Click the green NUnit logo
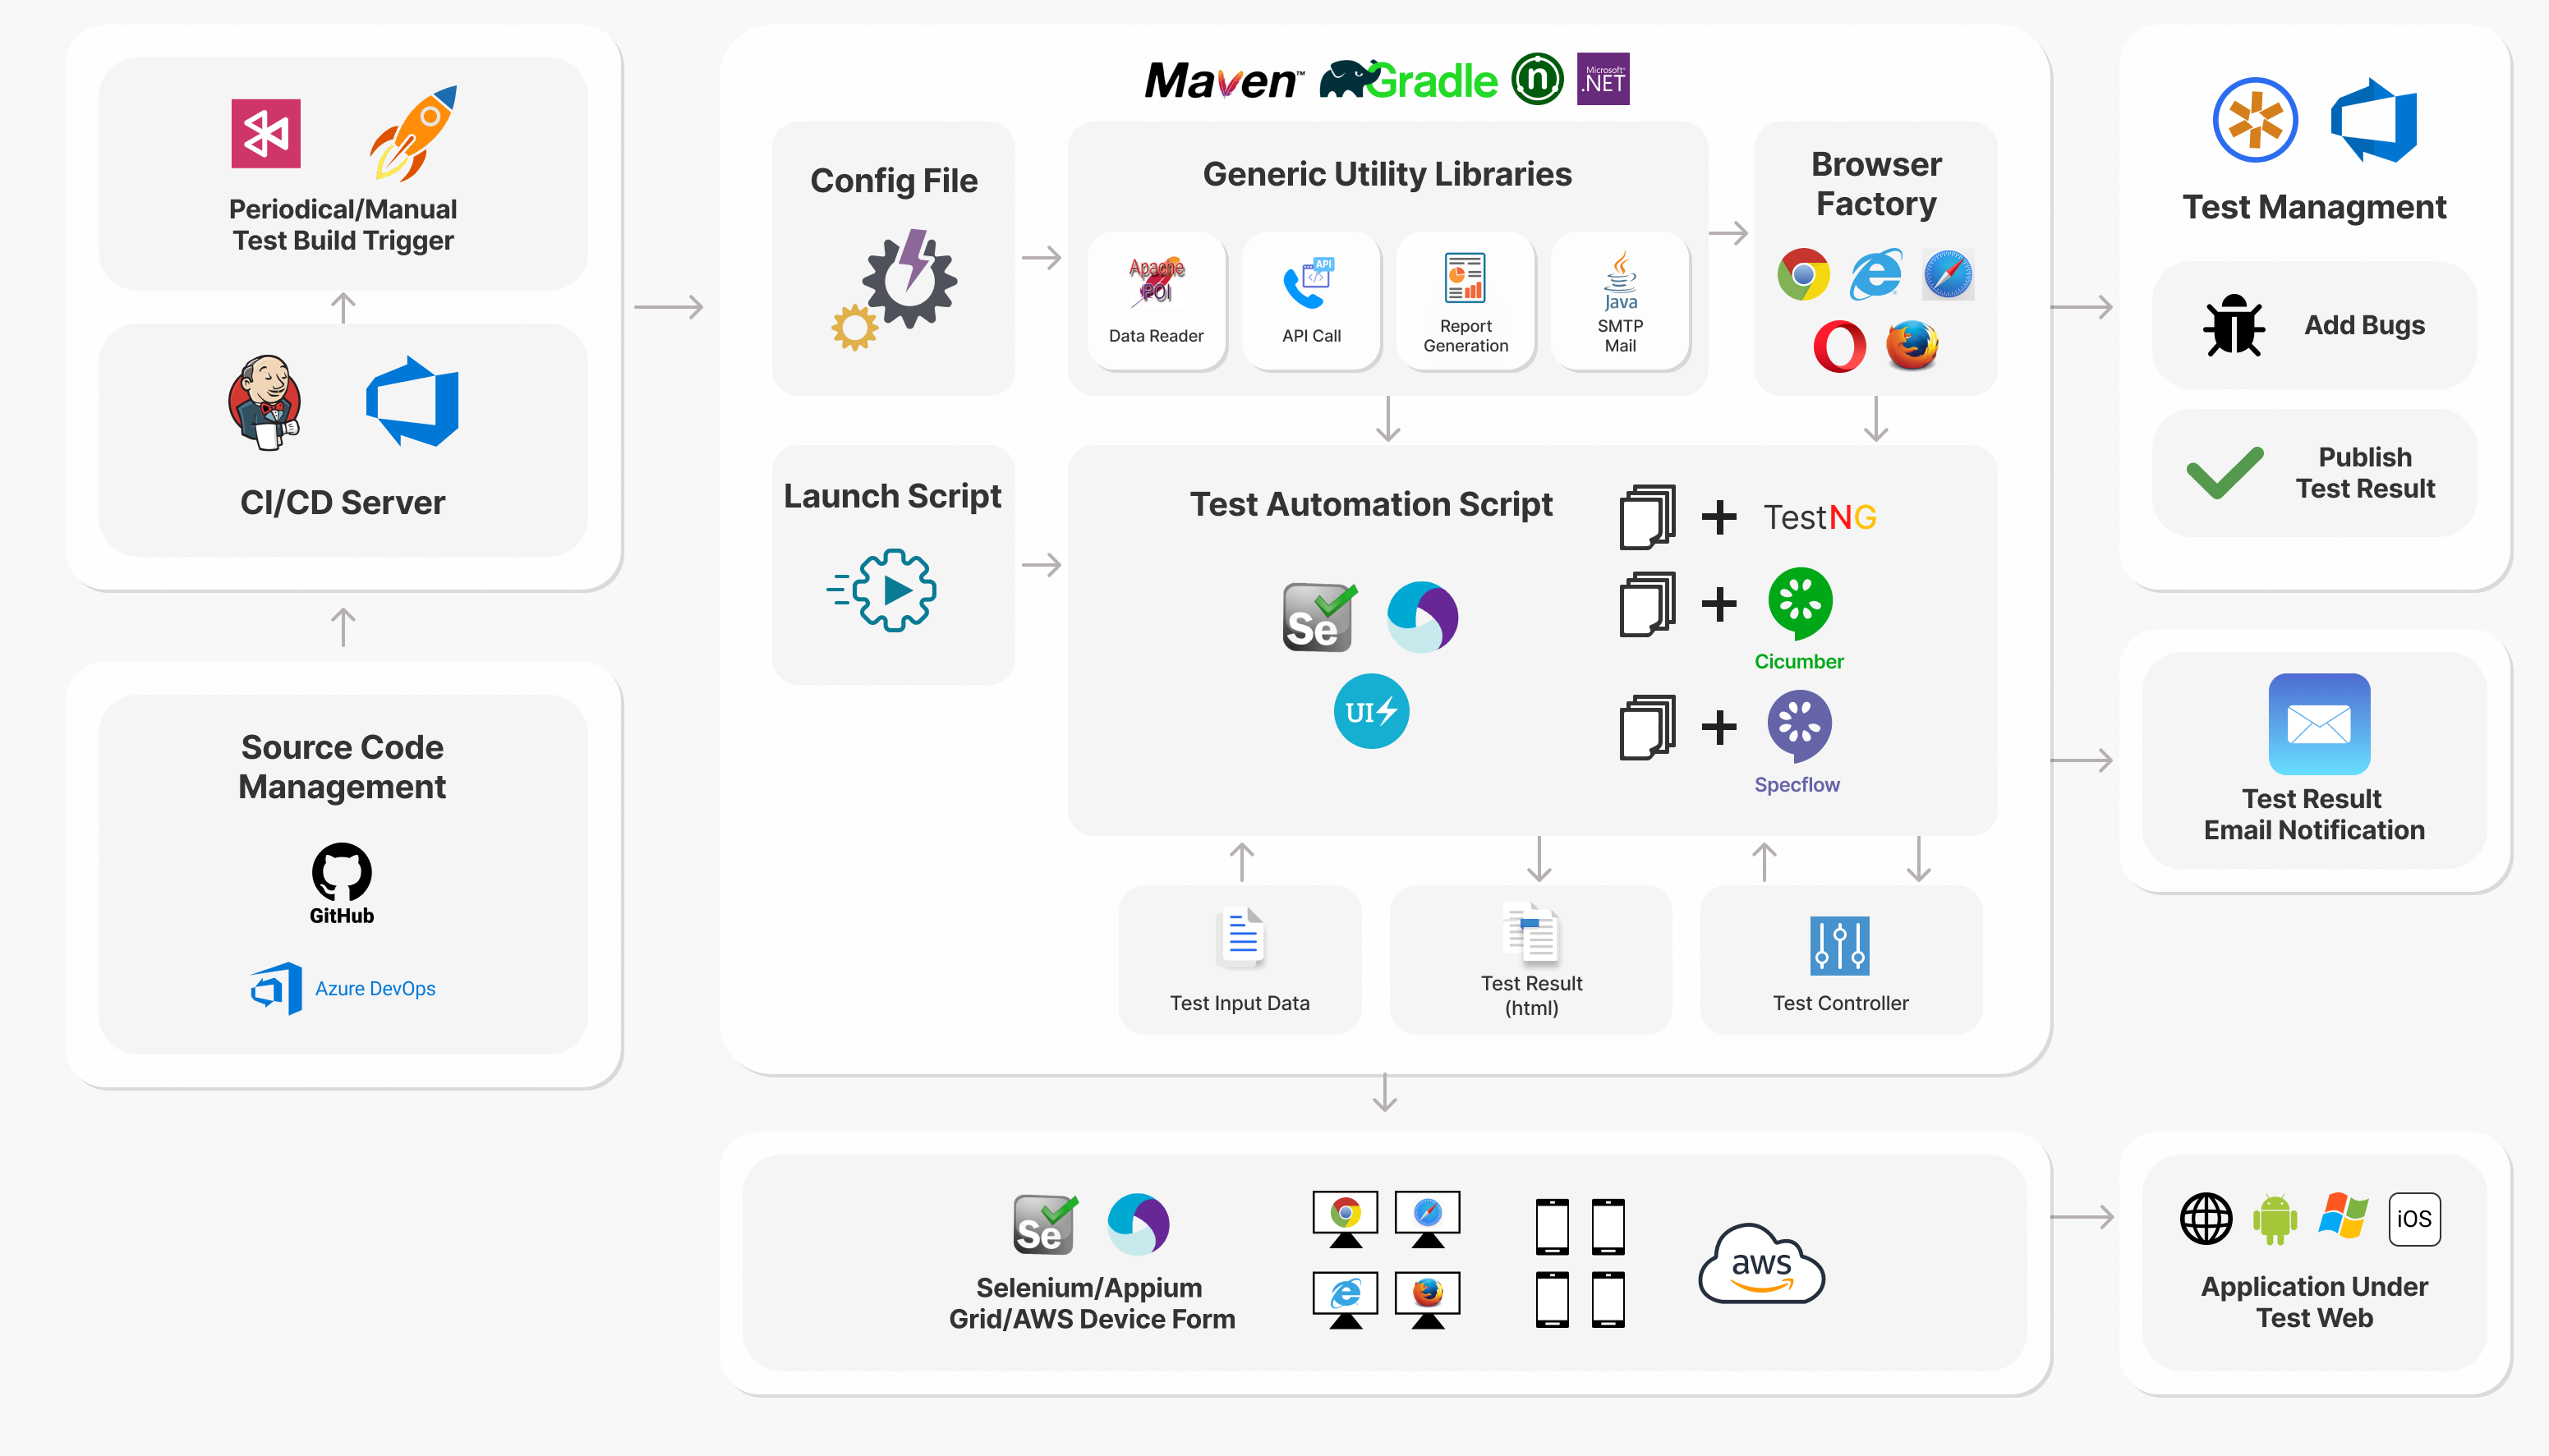The width and height of the screenshot is (2549, 1456). point(1536,78)
